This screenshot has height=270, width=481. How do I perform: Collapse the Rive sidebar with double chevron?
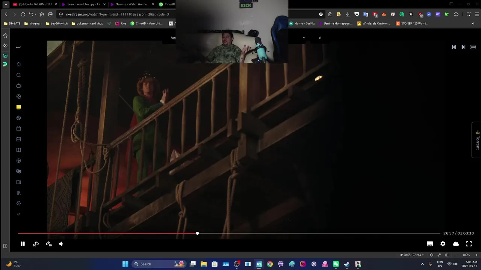click(18, 214)
